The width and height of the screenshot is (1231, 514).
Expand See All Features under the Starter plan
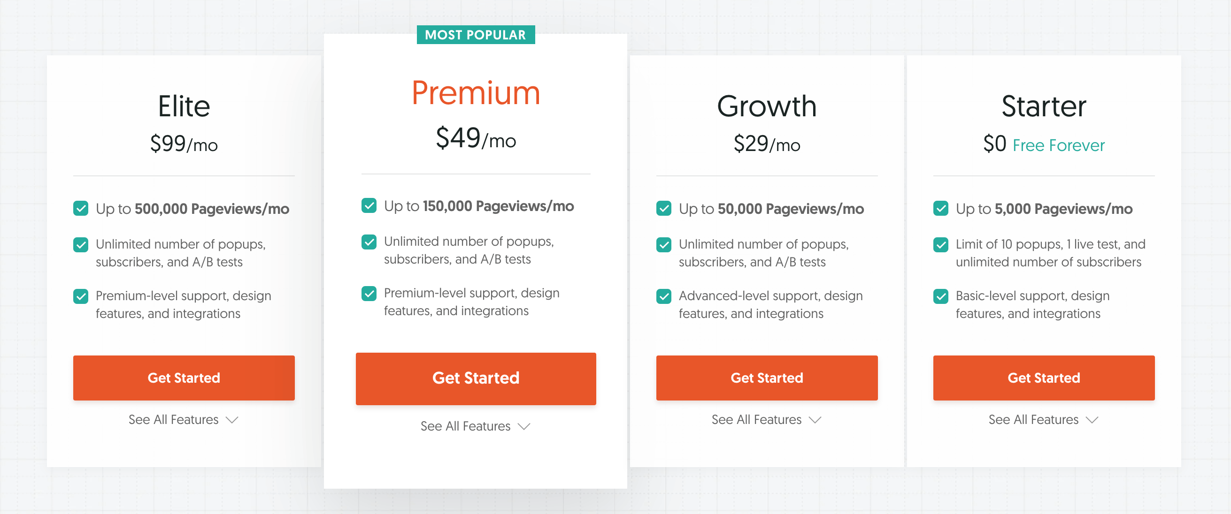click(1044, 420)
